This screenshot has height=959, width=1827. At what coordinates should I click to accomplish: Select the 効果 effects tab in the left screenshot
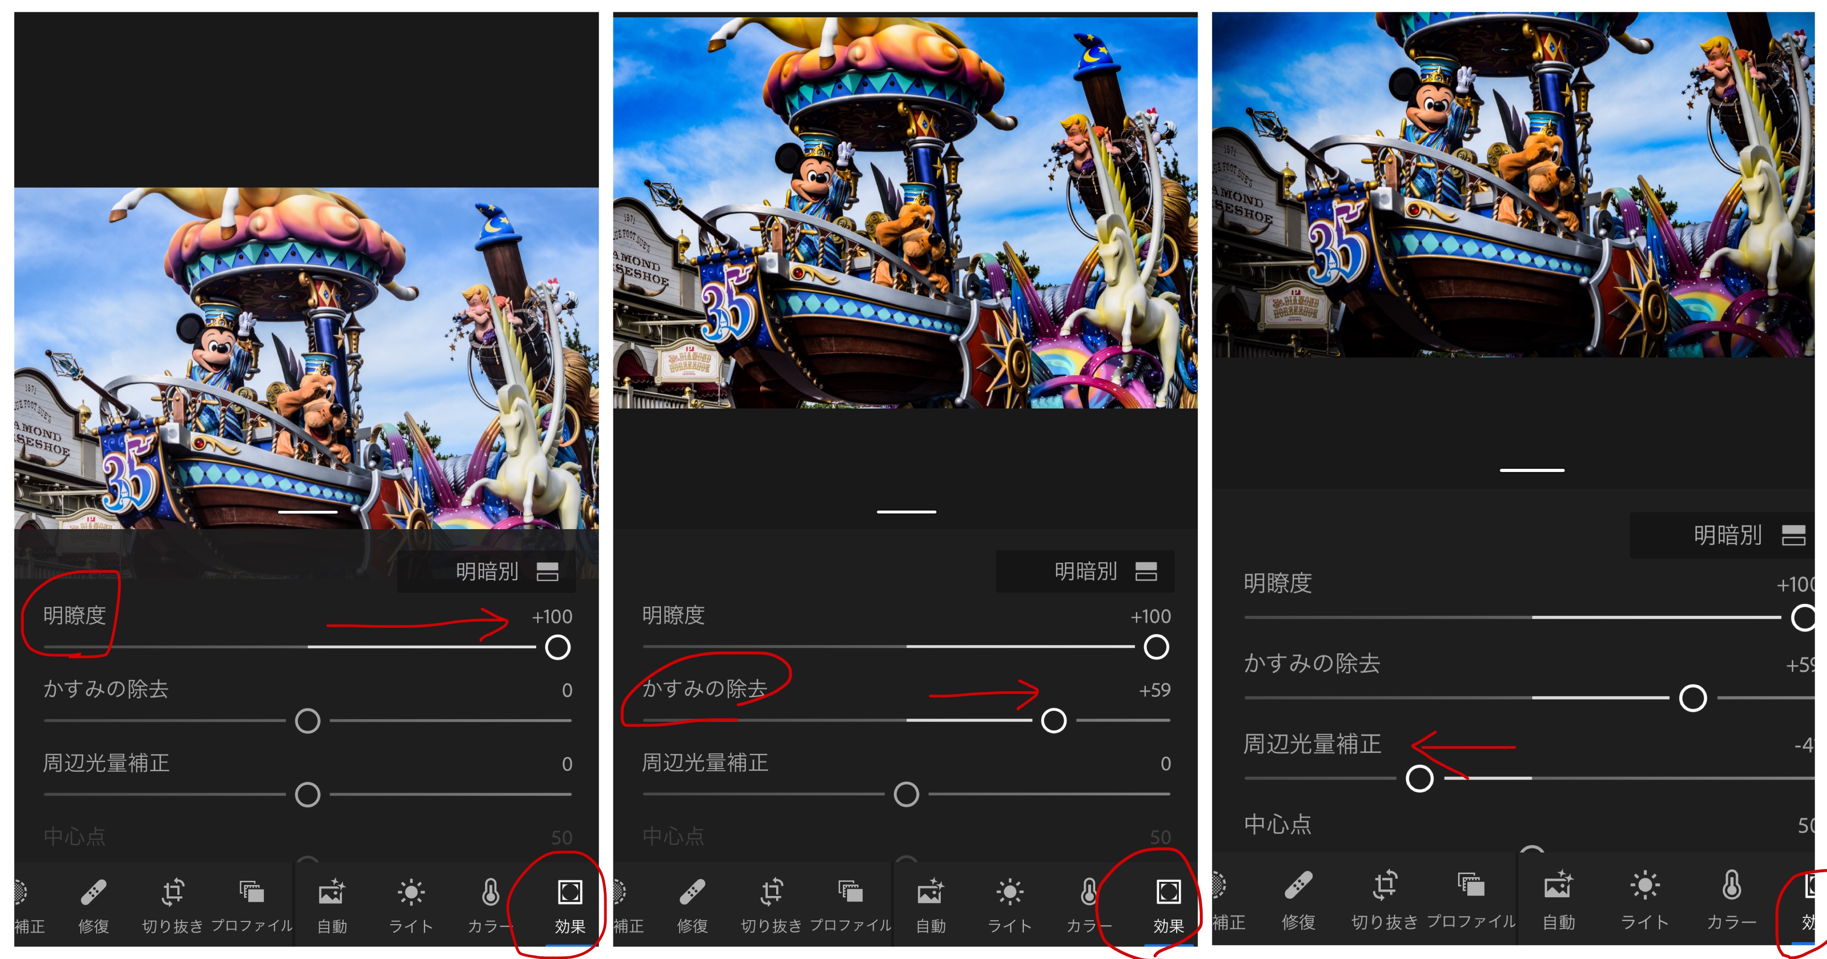point(570,905)
